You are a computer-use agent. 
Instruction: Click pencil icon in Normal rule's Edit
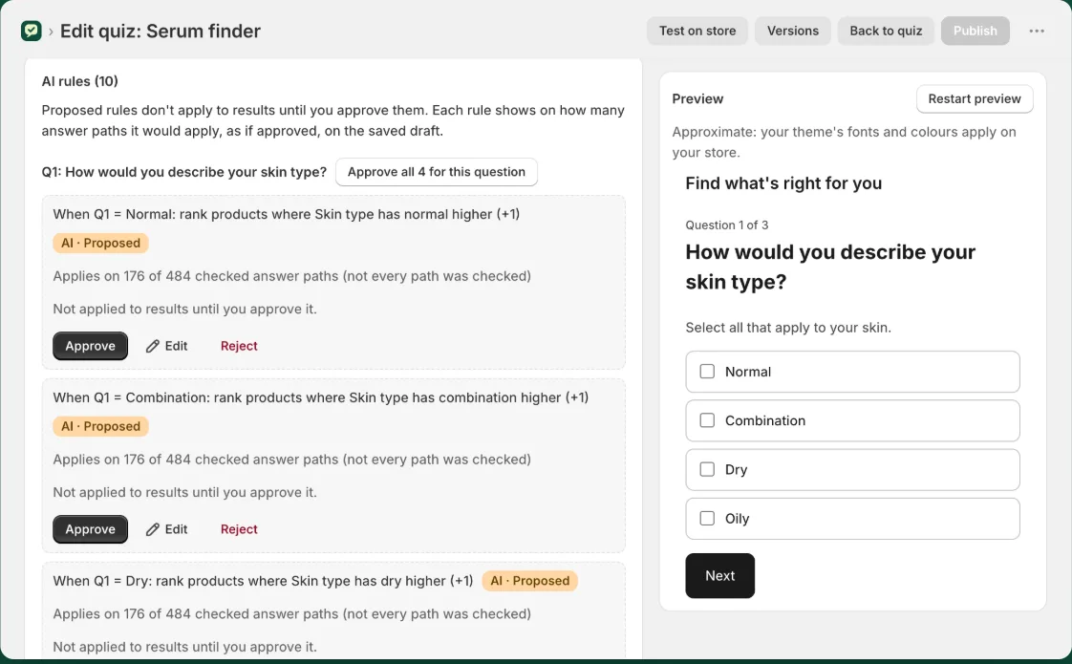(153, 347)
